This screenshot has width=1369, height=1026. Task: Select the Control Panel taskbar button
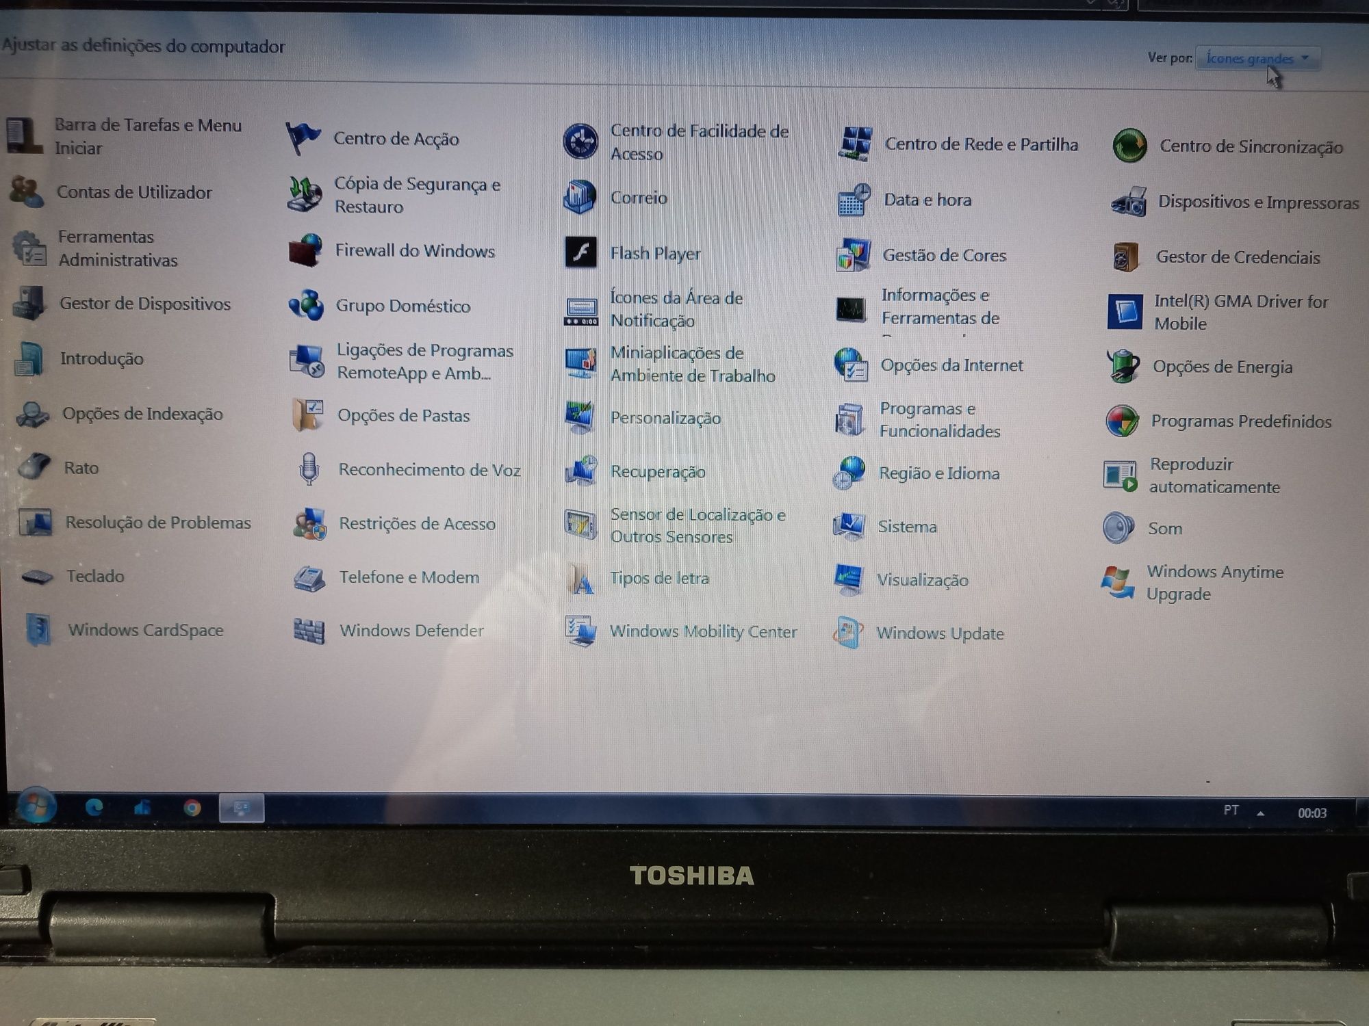[242, 808]
